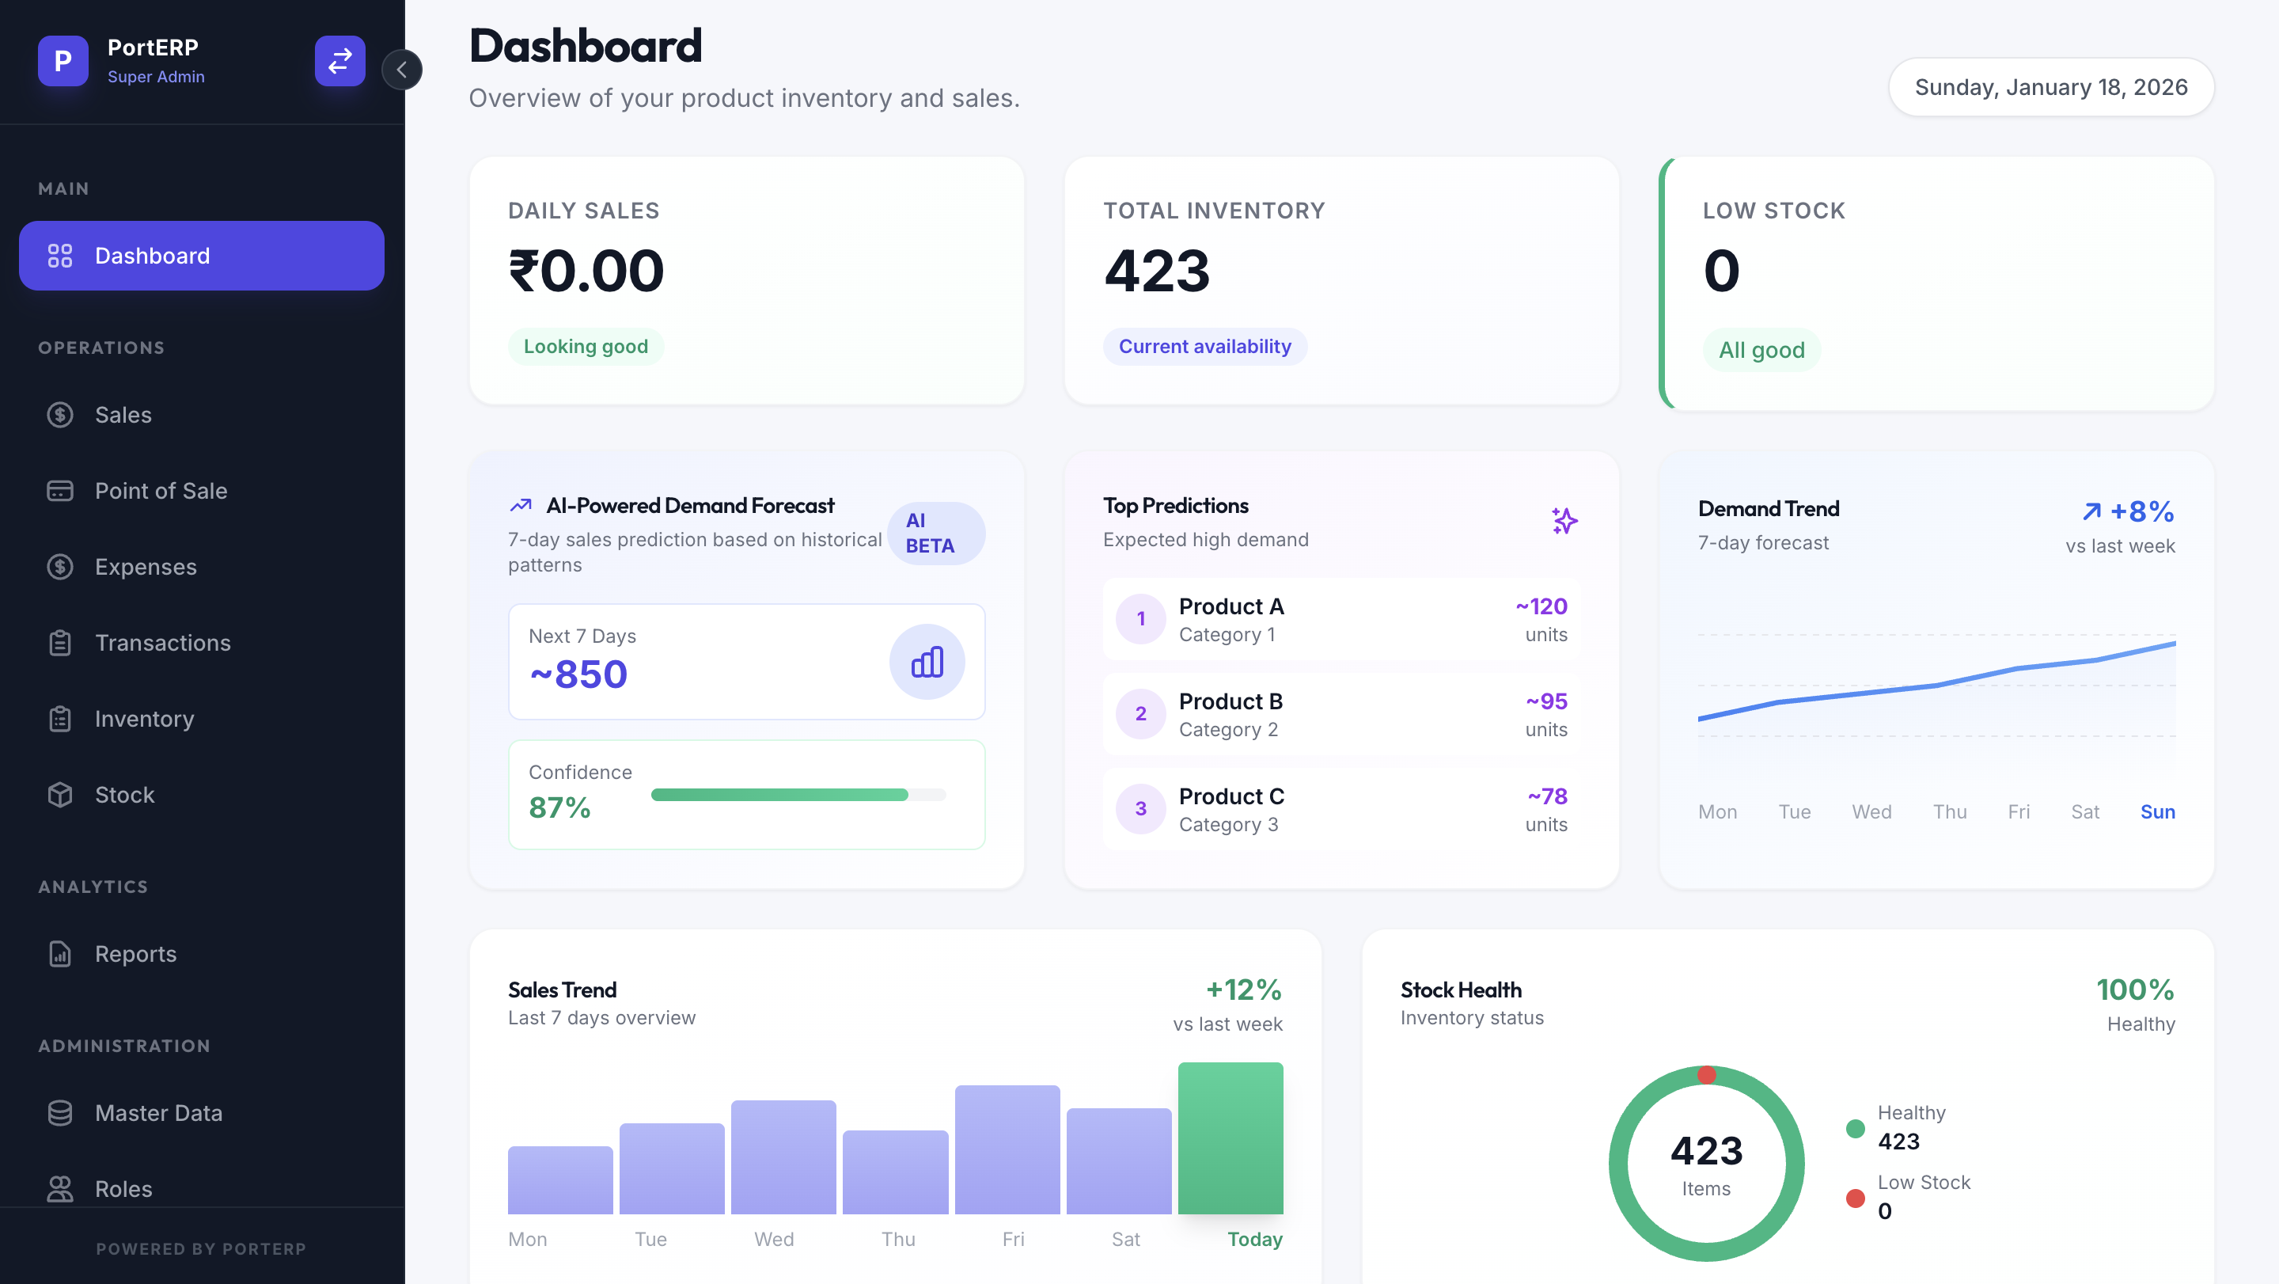Click the sparkle icon in Top Predictions
The height and width of the screenshot is (1284, 2279).
(x=1564, y=521)
